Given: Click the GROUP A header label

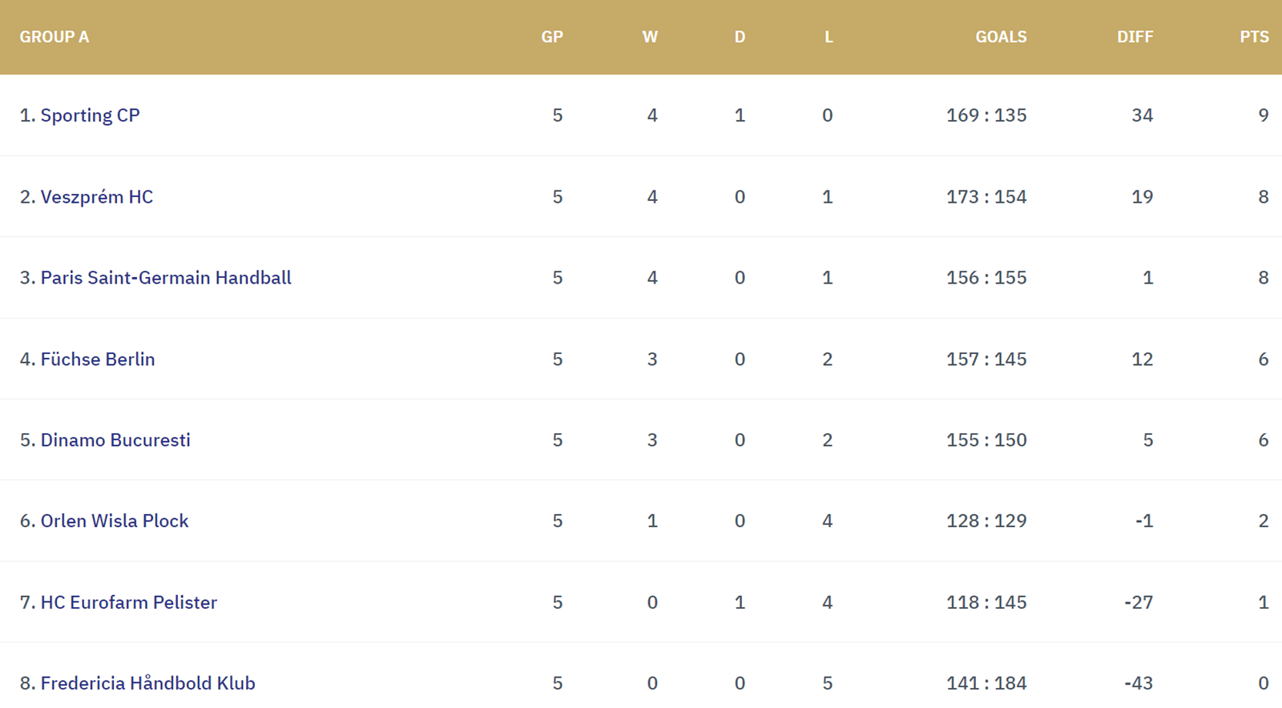Looking at the screenshot, I should pos(54,37).
